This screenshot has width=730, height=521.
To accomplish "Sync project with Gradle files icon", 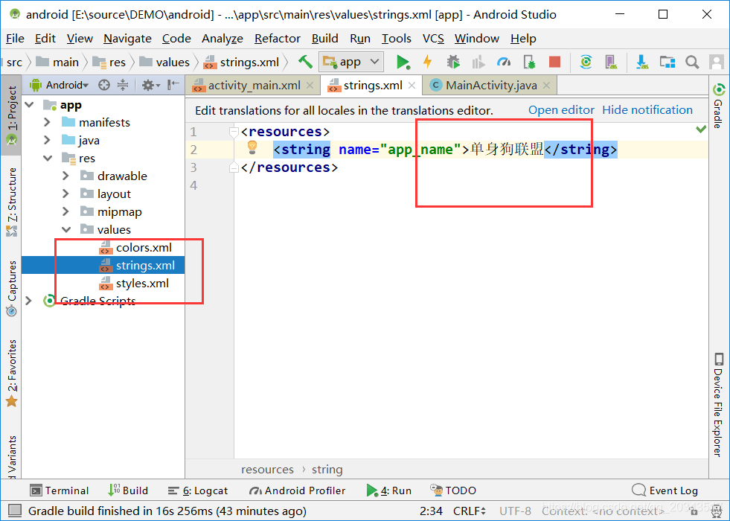I will point(586,62).
